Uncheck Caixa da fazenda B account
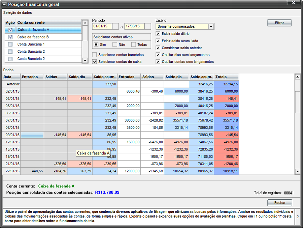This screenshot has width=303, height=228. pos(10,37)
